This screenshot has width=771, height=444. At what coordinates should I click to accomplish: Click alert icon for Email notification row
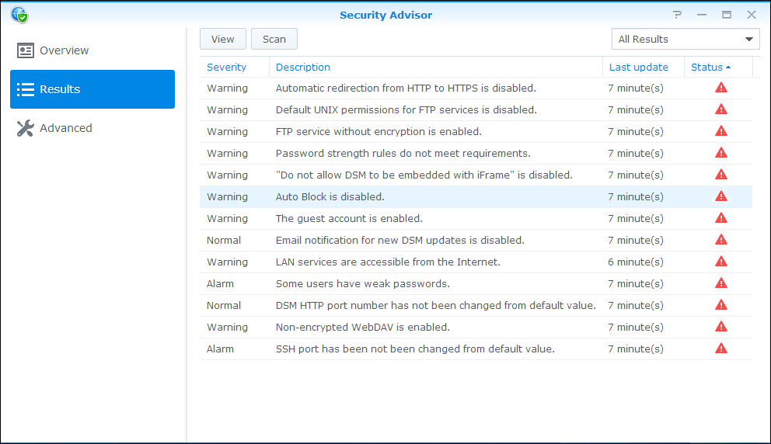point(720,240)
